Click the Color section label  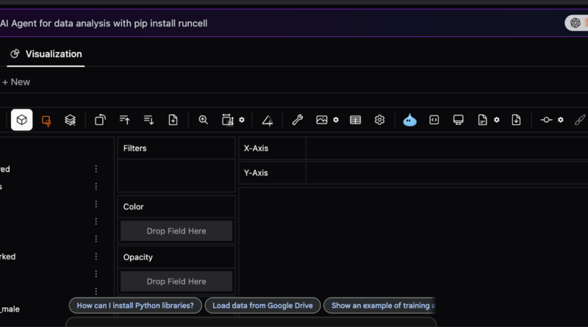pos(134,206)
